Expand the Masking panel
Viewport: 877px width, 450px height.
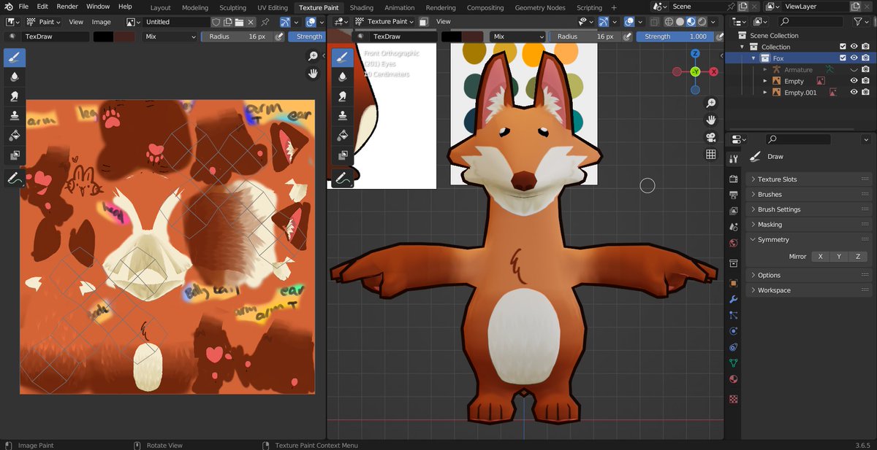[810, 224]
